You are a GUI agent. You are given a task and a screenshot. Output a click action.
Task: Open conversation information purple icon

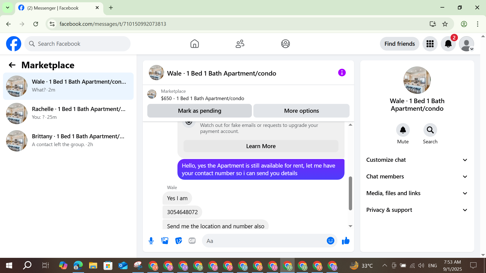coord(342,73)
